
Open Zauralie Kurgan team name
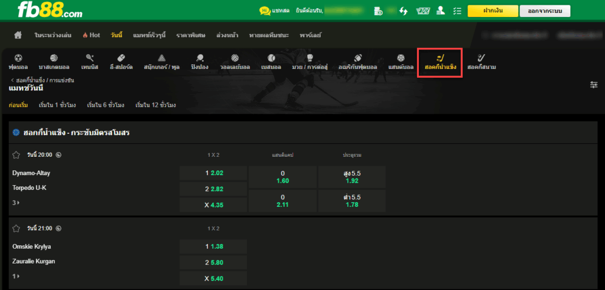click(34, 261)
